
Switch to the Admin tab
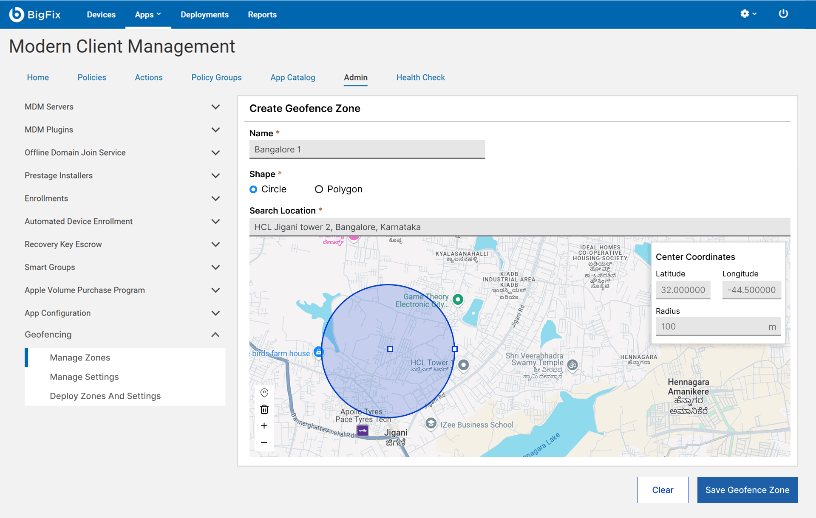click(356, 77)
